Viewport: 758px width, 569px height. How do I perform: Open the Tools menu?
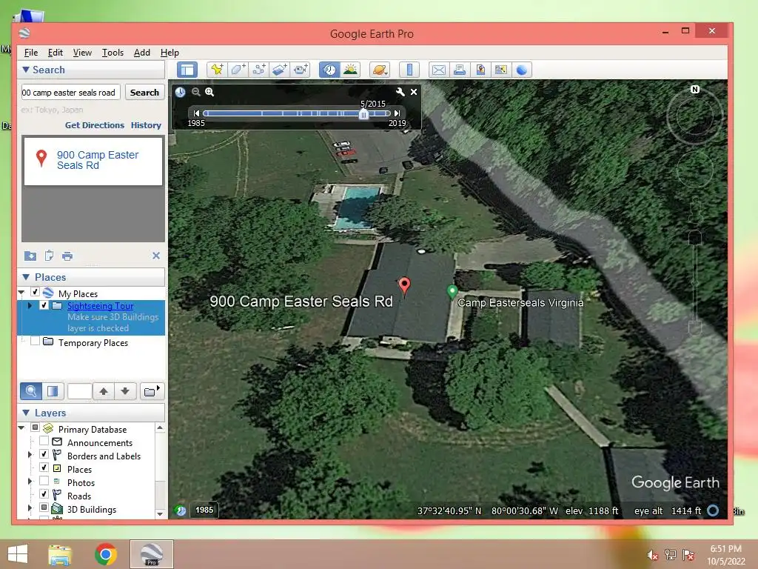click(x=113, y=53)
